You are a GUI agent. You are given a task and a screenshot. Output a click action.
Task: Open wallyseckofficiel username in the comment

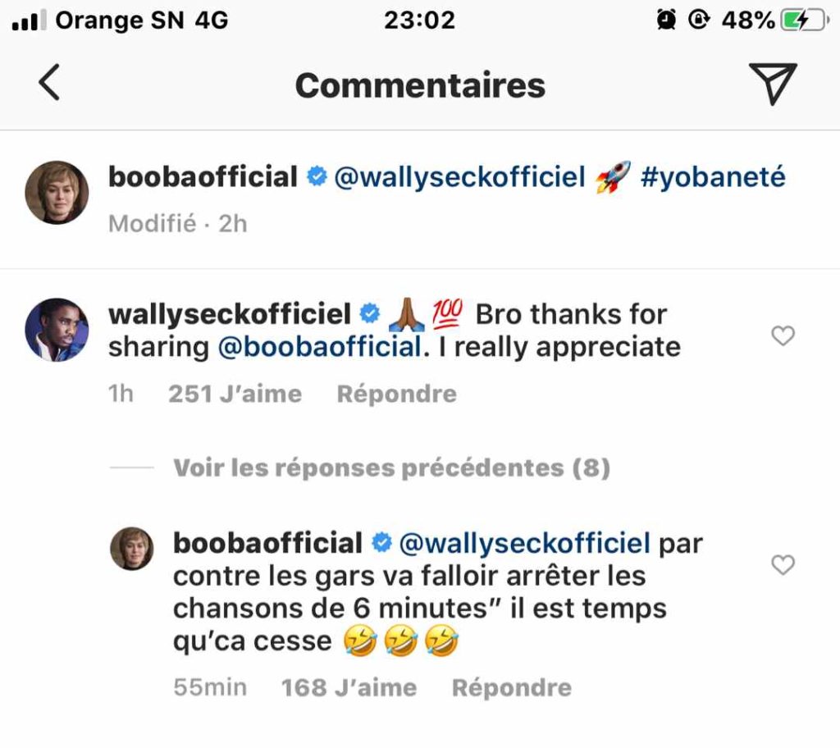click(x=230, y=314)
